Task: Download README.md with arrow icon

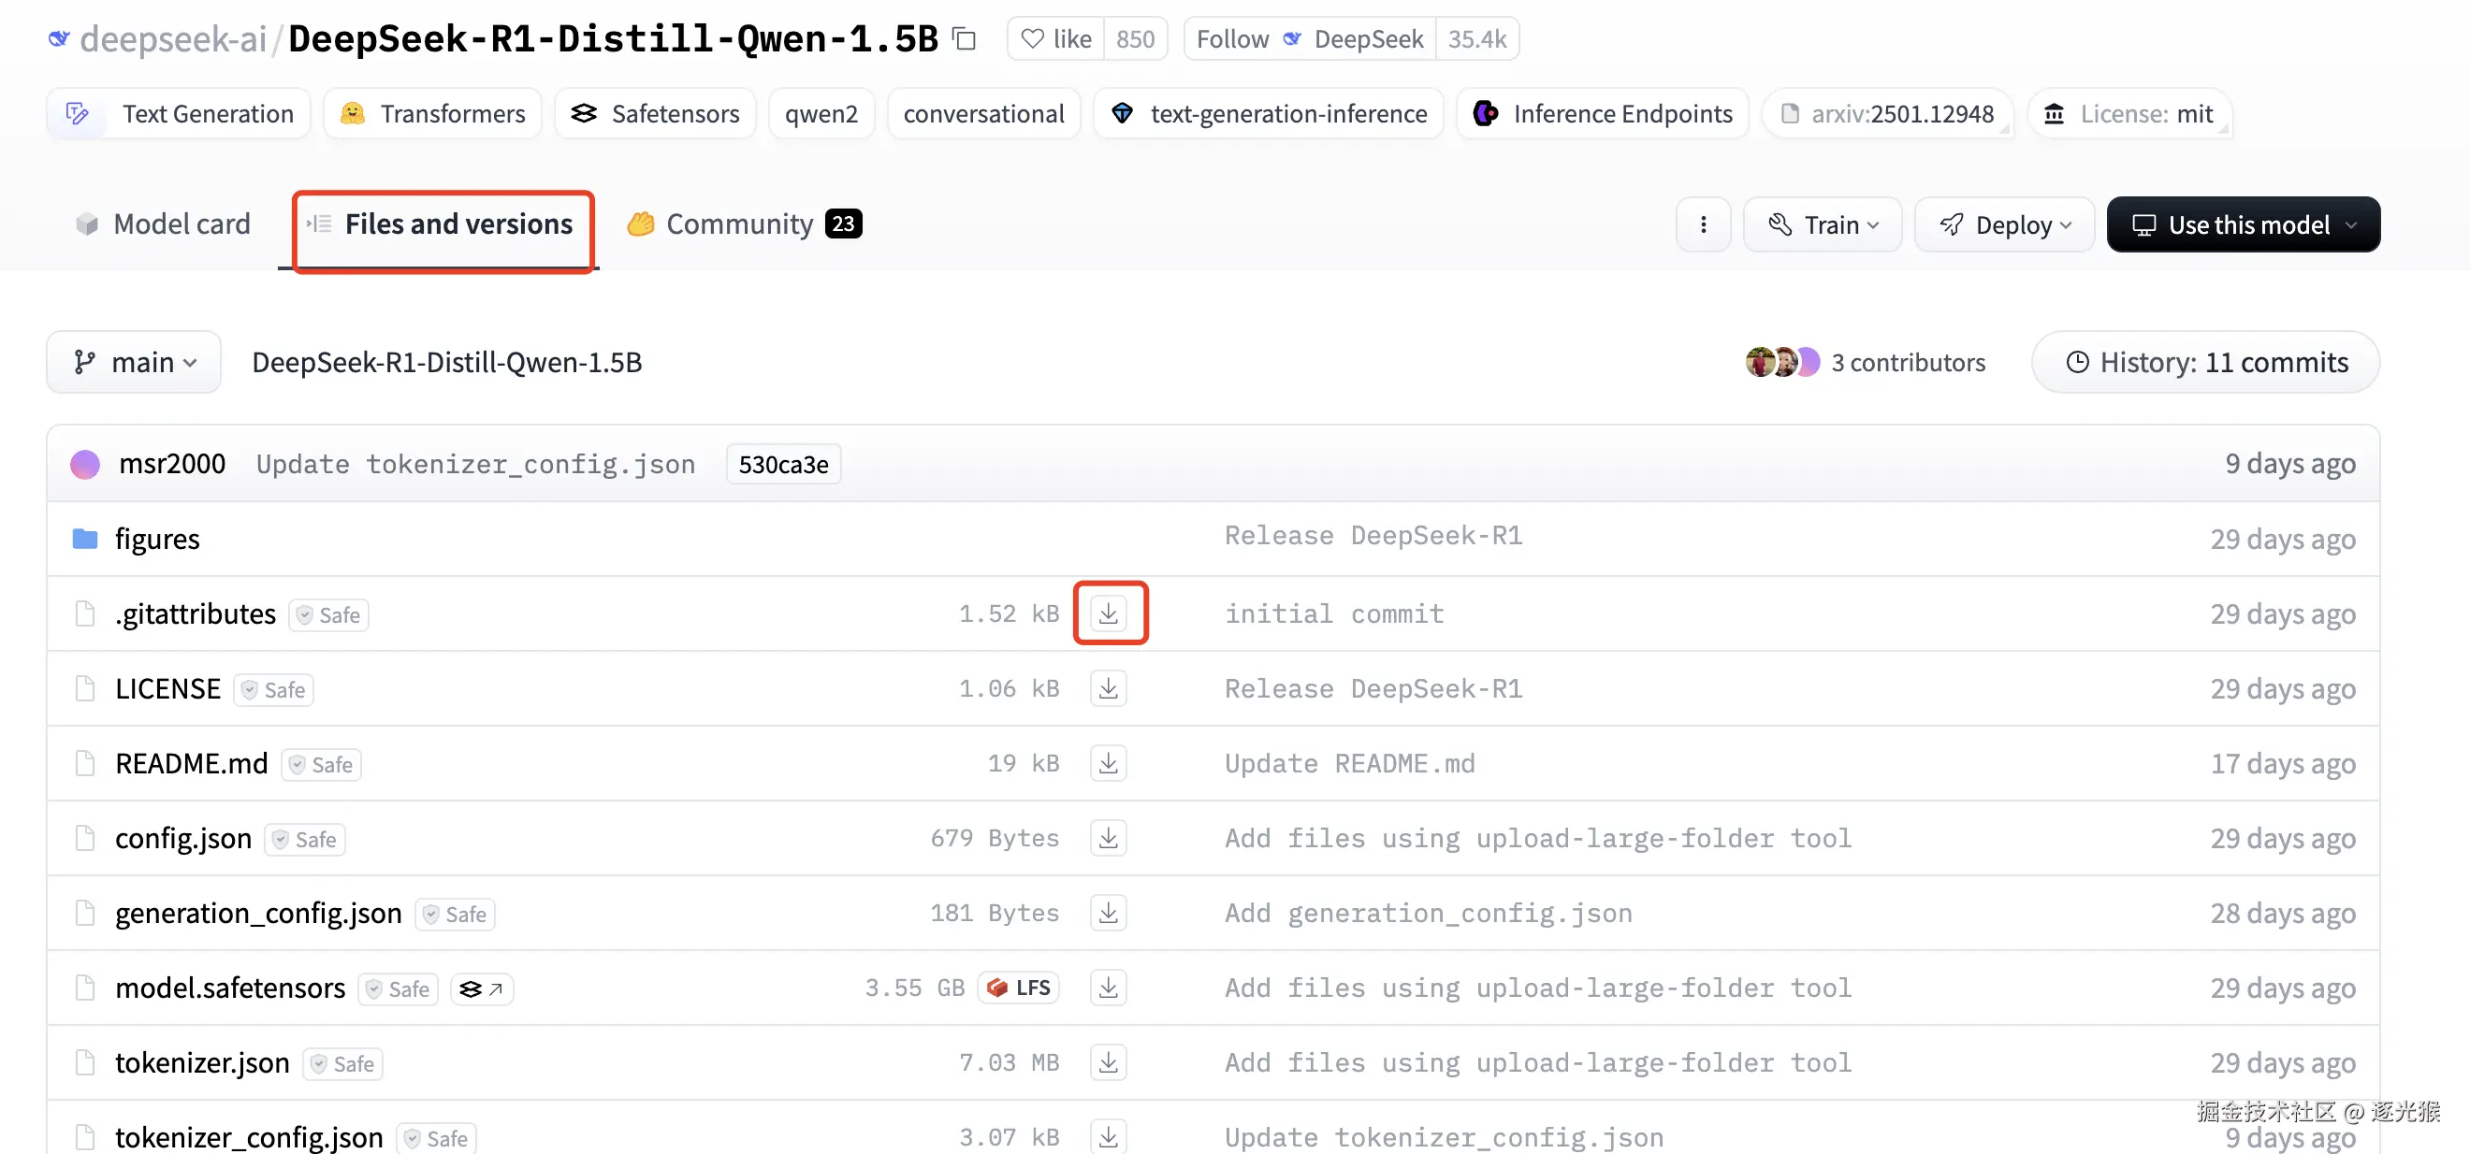Action: pyautogui.click(x=1109, y=763)
